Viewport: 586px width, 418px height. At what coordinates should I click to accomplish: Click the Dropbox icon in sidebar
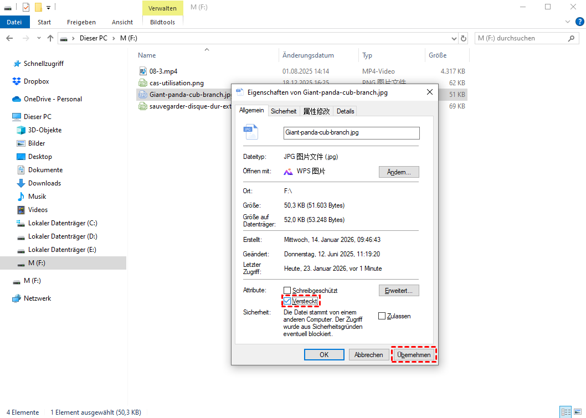click(17, 81)
